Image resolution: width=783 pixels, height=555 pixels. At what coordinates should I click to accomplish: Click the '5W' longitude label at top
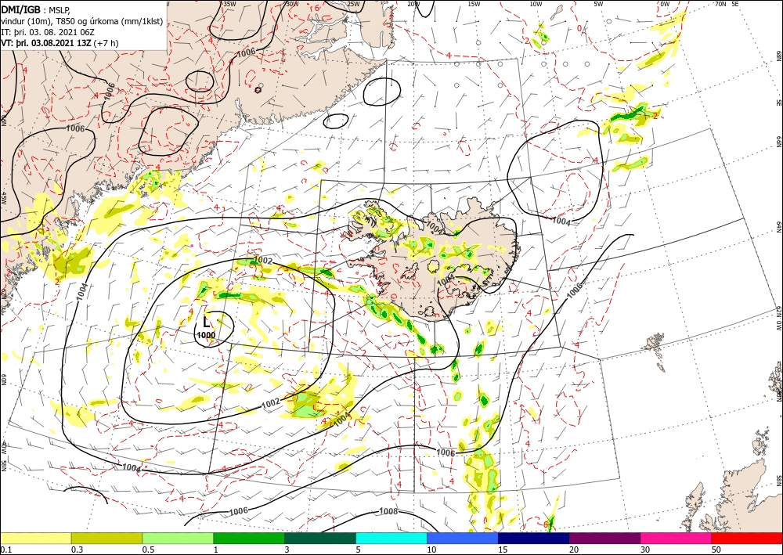[599, 4]
